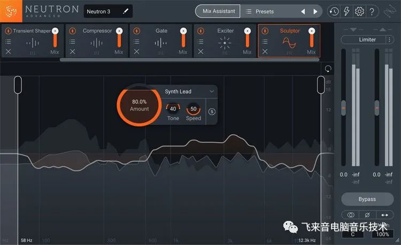The image size is (401, 245).
Task: Click the Speed knob set to 50
Action: pyautogui.click(x=194, y=109)
